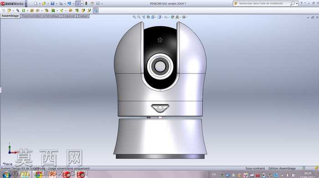The width and height of the screenshot is (319, 178).
Task: Click the Edition: Assemblage status text
Action: click(282, 168)
